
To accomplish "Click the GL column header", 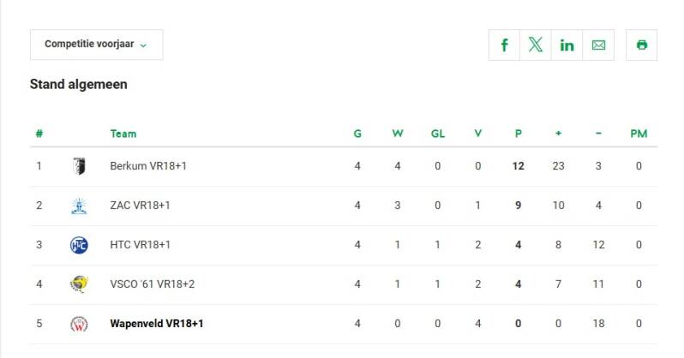I will coord(437,134).
